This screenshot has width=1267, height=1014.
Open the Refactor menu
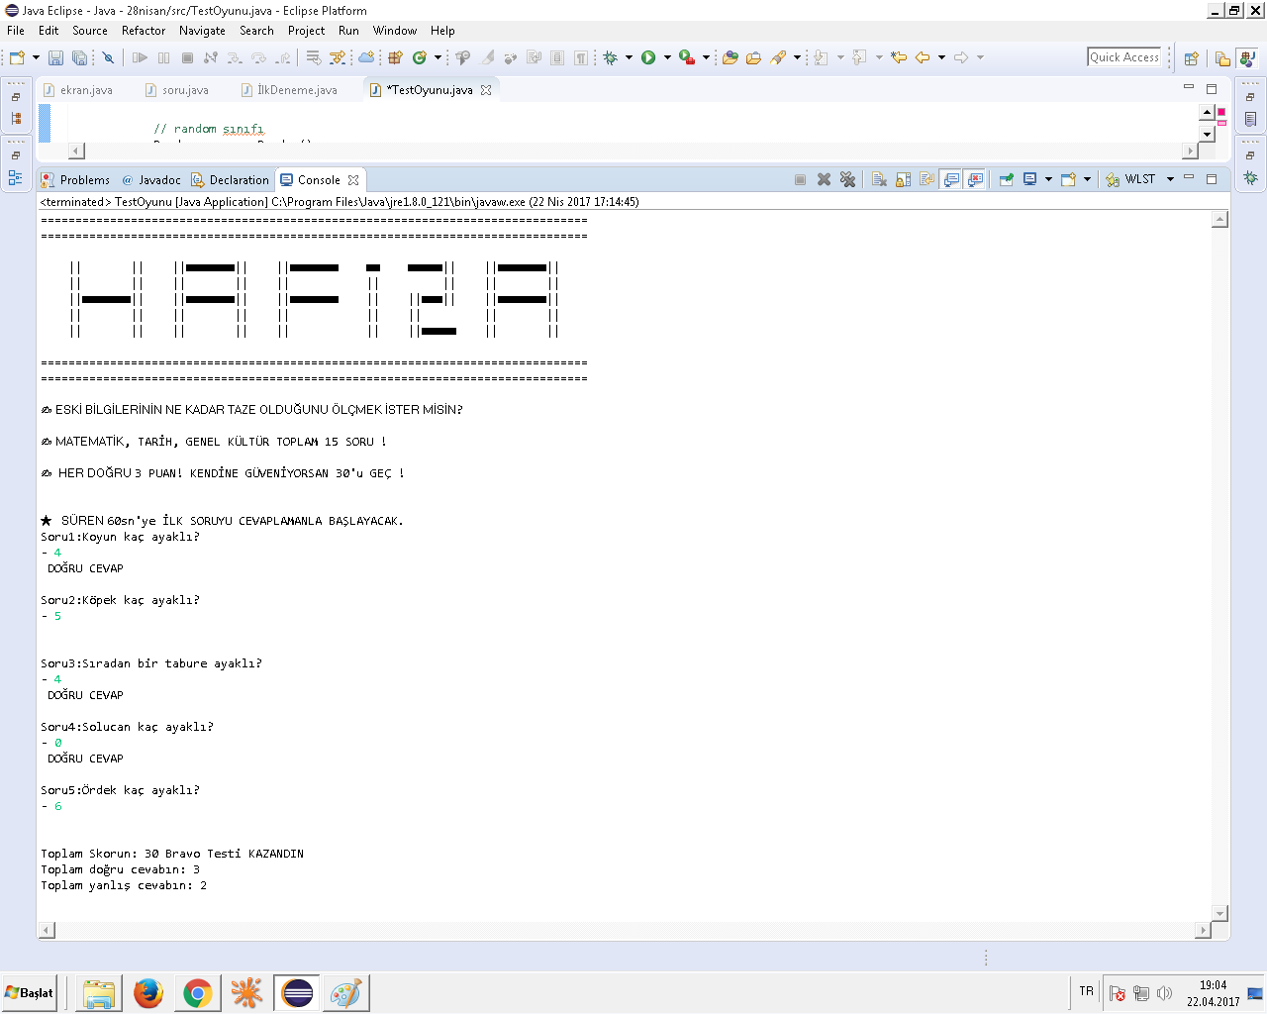tap(143, 31)
